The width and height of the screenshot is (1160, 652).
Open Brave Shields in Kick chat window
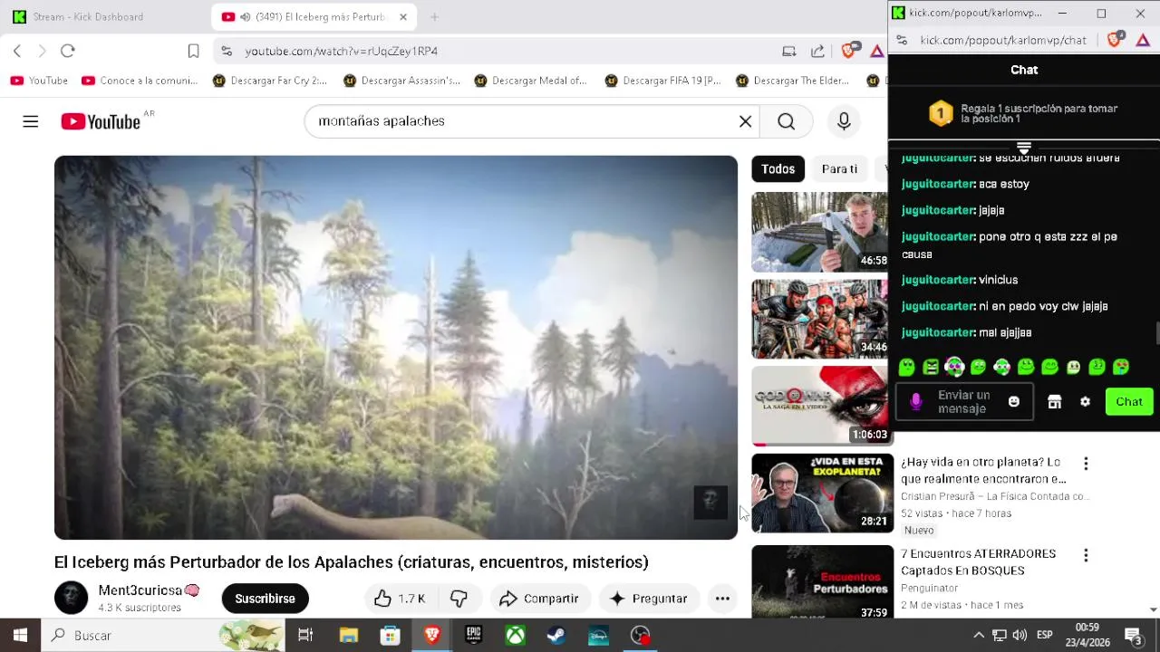point(1116,40)
